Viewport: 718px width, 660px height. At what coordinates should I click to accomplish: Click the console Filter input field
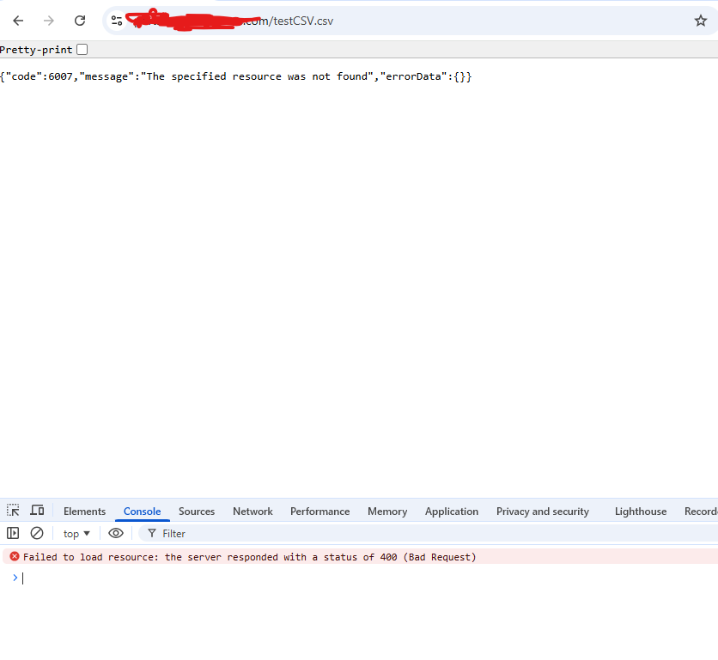344,533
